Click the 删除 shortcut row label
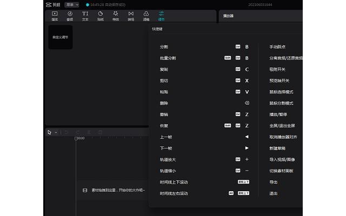The width and height of the screenshot is (346, 216). [x=164, y=103]
